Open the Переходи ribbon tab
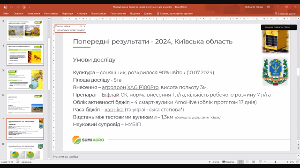Image resolution: width=300 pixels, height=168 pixels. (x=67, y=14)
